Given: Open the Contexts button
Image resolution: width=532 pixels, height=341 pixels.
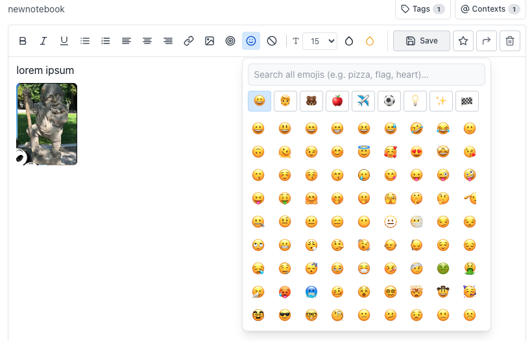Looking at the screenshot, I should [x=490, y=9].
